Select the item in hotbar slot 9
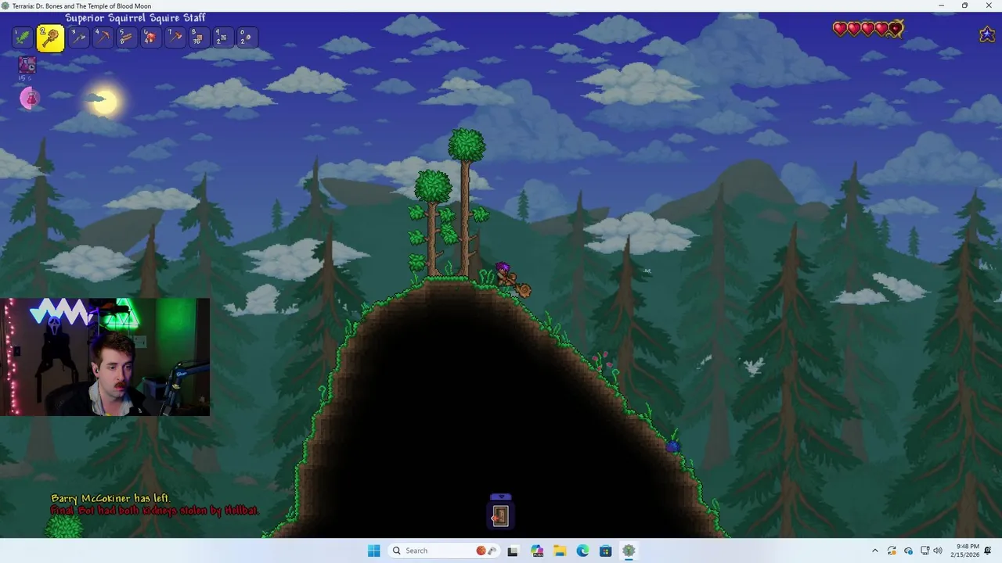The height and width of the screenshot is (563, 1002). point(224,37)
